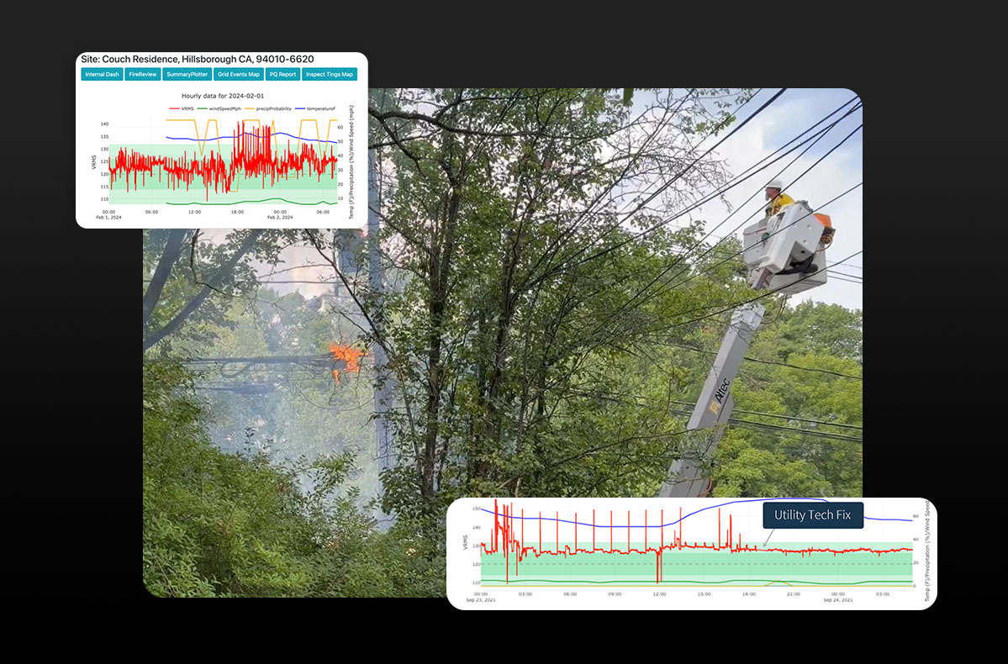The image size is (1008, 664).
Task: Click the Altec bucket truck boom logo
Action: pyautogui.click(x=720, y=394)
